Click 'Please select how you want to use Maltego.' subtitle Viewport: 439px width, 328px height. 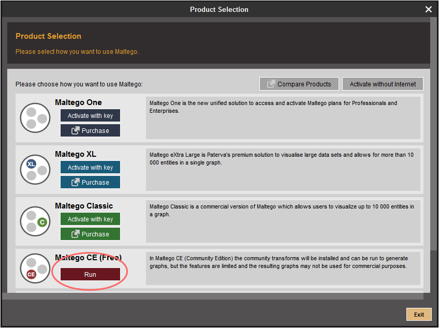tap(77, 52)
